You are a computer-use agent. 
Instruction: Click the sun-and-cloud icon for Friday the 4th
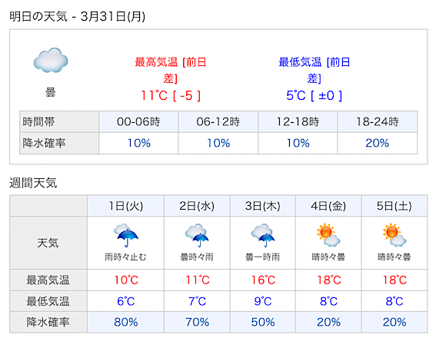pos(328,235)
